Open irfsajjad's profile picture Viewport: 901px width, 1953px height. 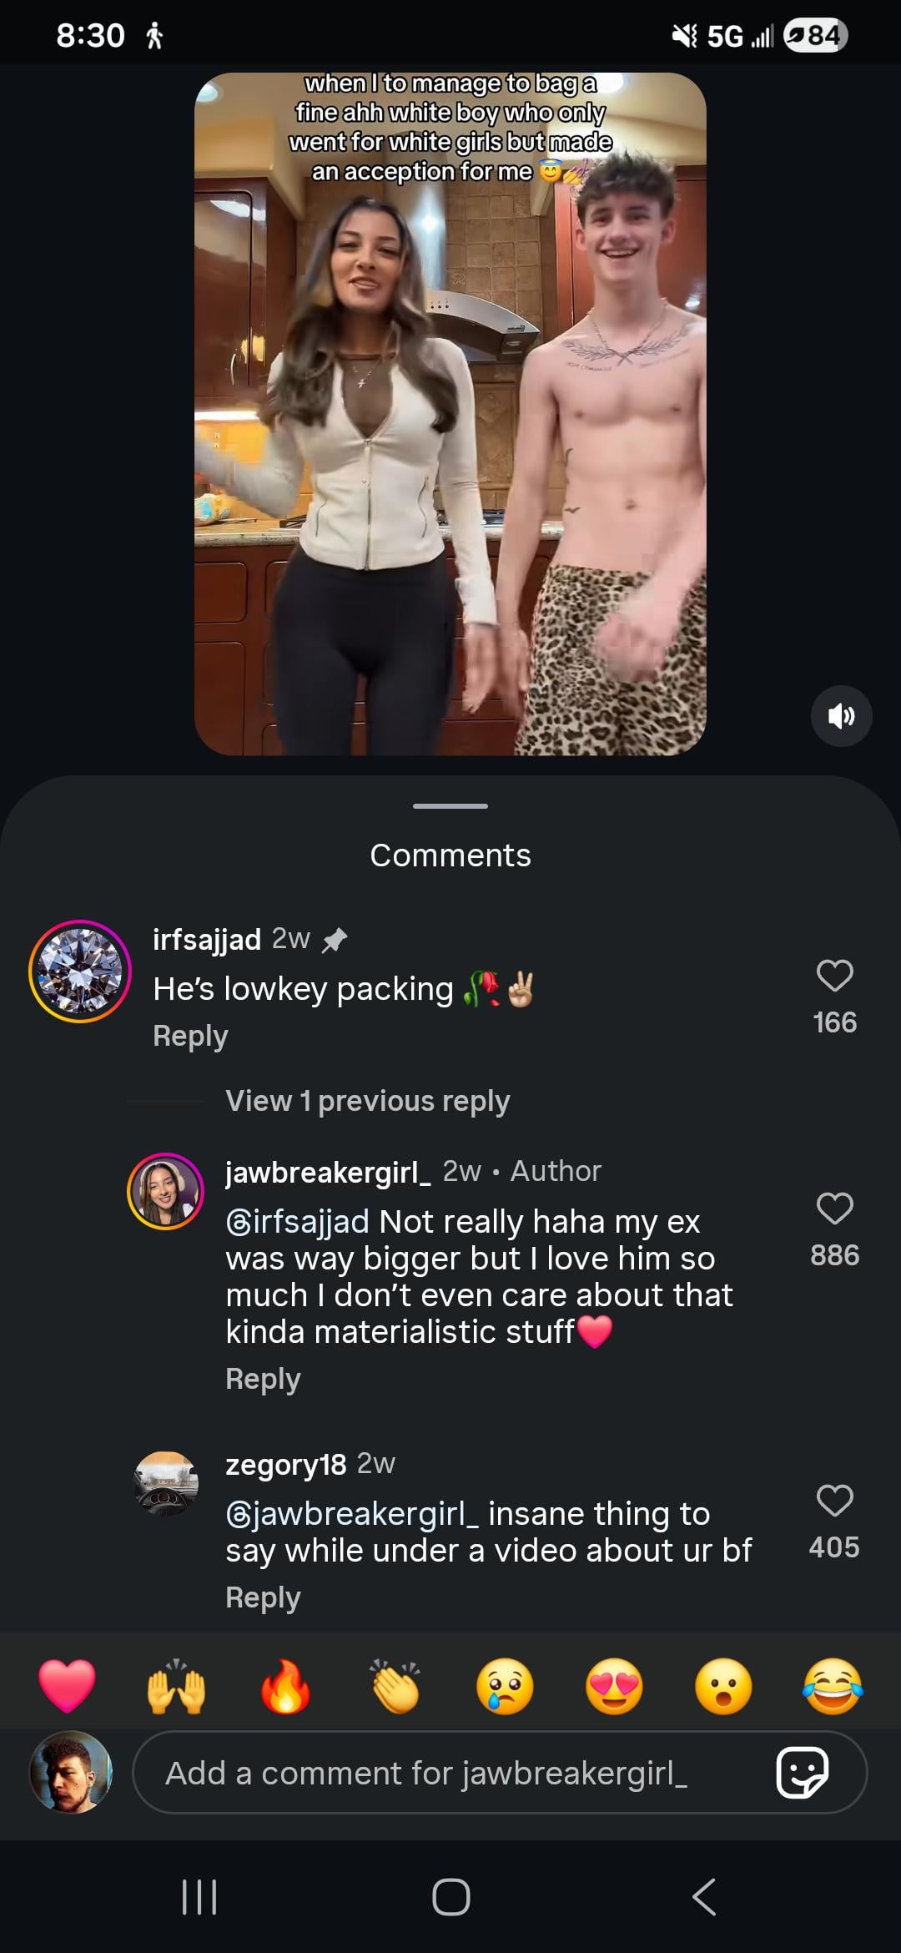coord(80,971)
